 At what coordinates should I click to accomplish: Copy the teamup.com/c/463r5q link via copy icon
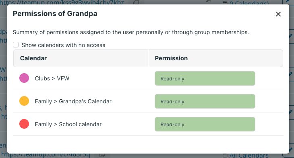pos(102,155)
